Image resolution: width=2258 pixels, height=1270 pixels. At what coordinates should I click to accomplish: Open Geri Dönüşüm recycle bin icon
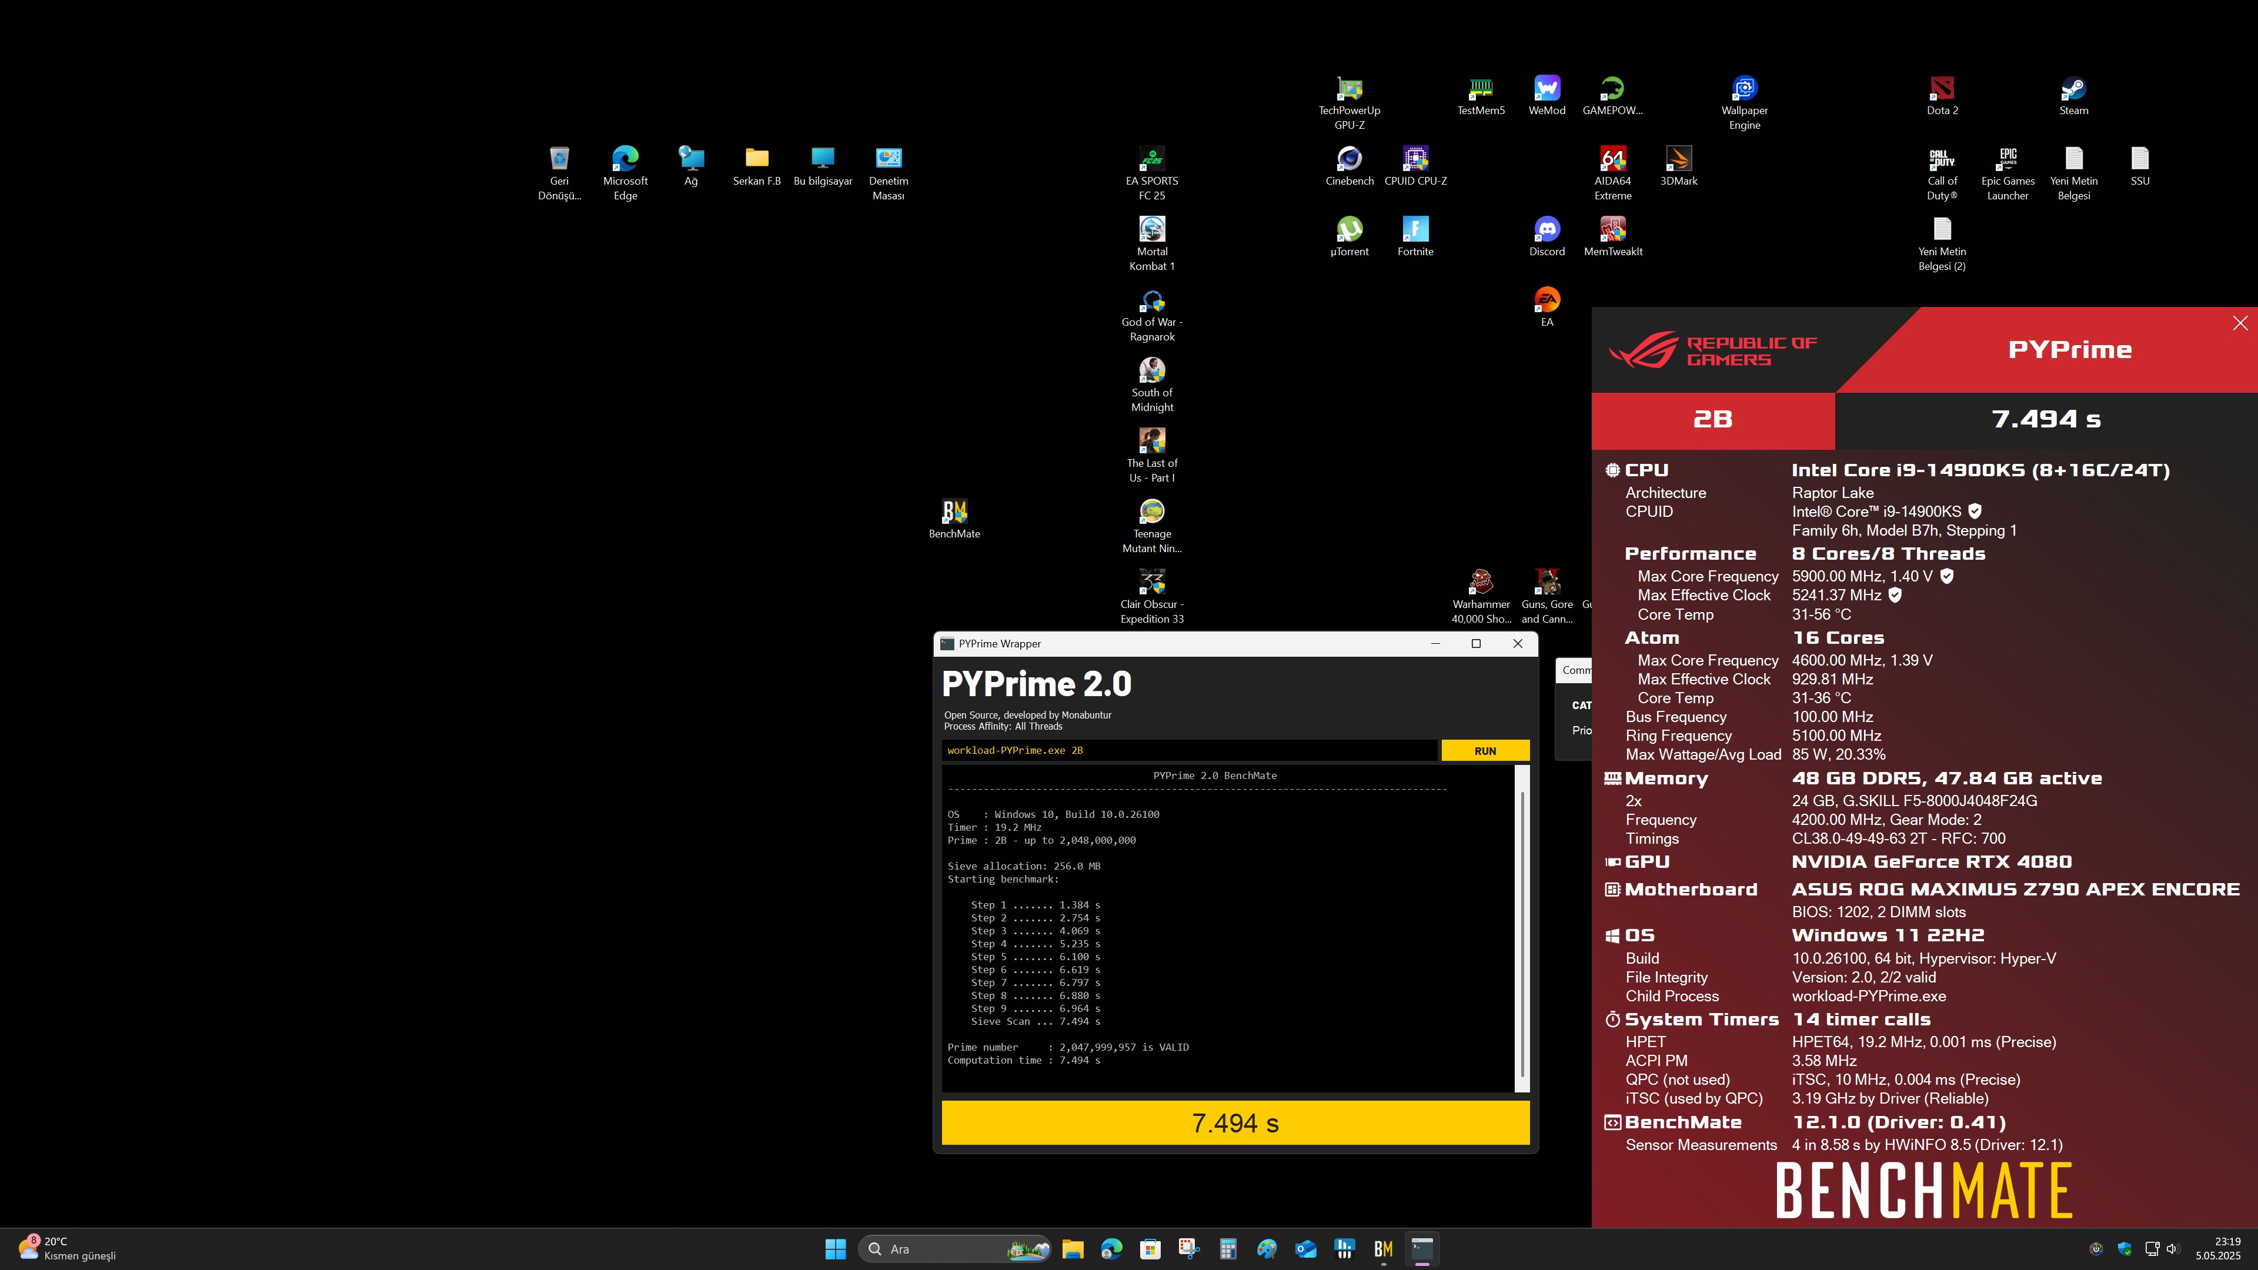(559, 173)
